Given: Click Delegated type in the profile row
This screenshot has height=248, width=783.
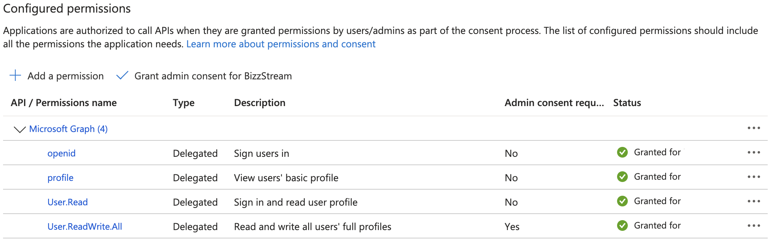Looking at the screenshot, I should (195, 178).
